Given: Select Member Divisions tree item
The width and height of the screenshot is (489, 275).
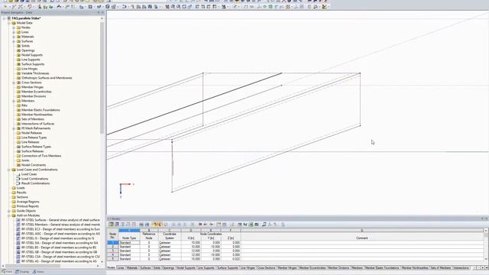Looking at the screenshot, I should [x=34, y=96].
